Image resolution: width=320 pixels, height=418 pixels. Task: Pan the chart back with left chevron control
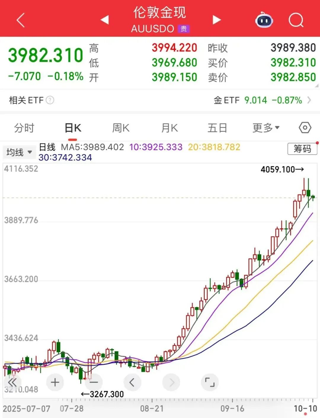132,382
